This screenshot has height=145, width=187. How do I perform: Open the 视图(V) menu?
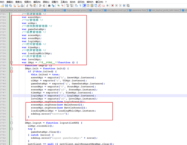(28, 2)
